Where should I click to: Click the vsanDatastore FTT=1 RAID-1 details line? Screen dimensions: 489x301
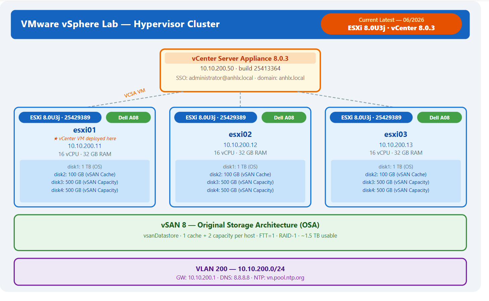click(240, 236)
